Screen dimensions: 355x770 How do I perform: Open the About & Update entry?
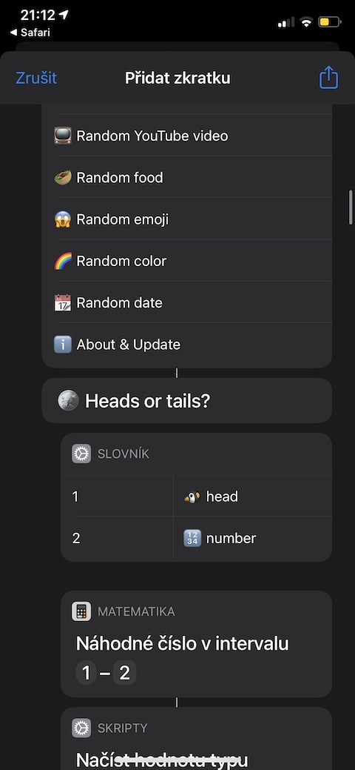coord(187,345)
